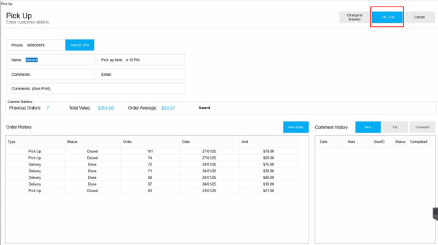Sort order history by Order column header
The width and height of the screenshot is (438, 245).
point(150,142)
